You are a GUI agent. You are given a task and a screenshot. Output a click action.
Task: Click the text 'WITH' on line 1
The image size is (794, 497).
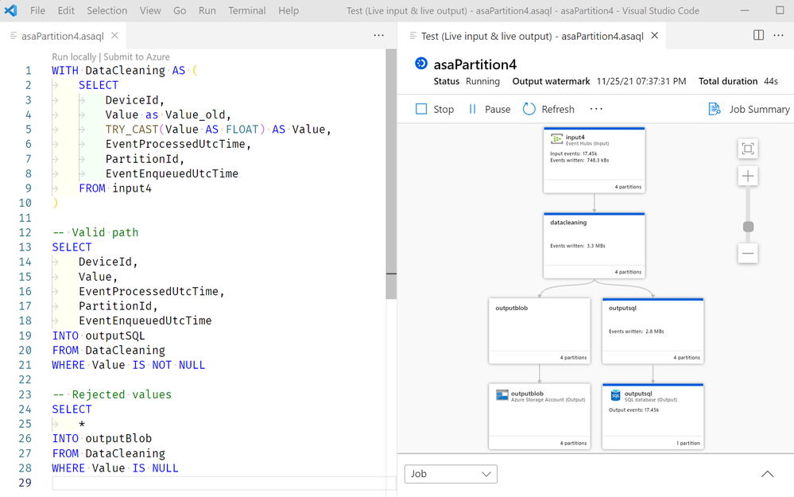point(65,71)
